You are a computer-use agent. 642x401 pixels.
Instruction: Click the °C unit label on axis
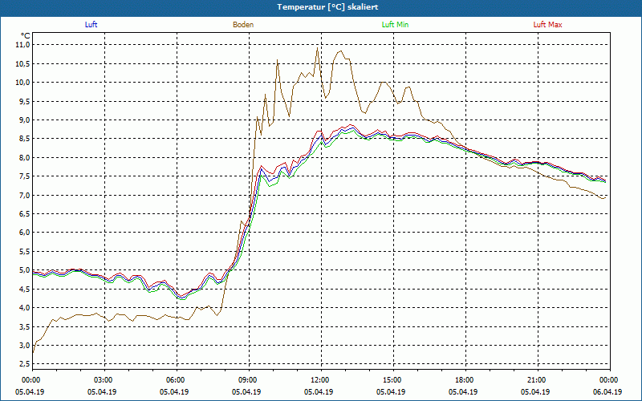coord(26,36)
